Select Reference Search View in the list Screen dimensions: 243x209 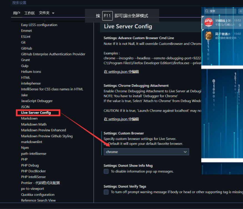pos(38,200)
